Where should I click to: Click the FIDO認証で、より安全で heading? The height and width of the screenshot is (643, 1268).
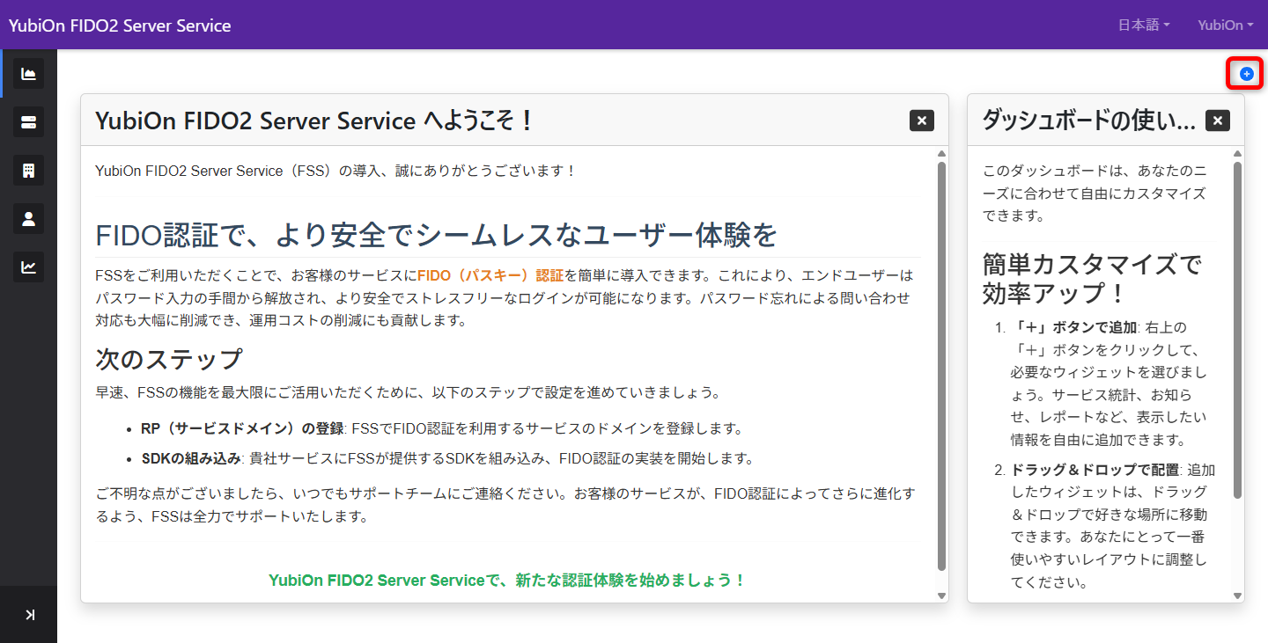coord(436,236)
